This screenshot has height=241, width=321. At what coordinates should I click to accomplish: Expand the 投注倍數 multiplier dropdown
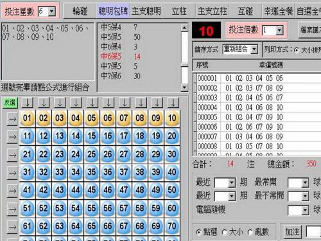[x=279, y=30]
